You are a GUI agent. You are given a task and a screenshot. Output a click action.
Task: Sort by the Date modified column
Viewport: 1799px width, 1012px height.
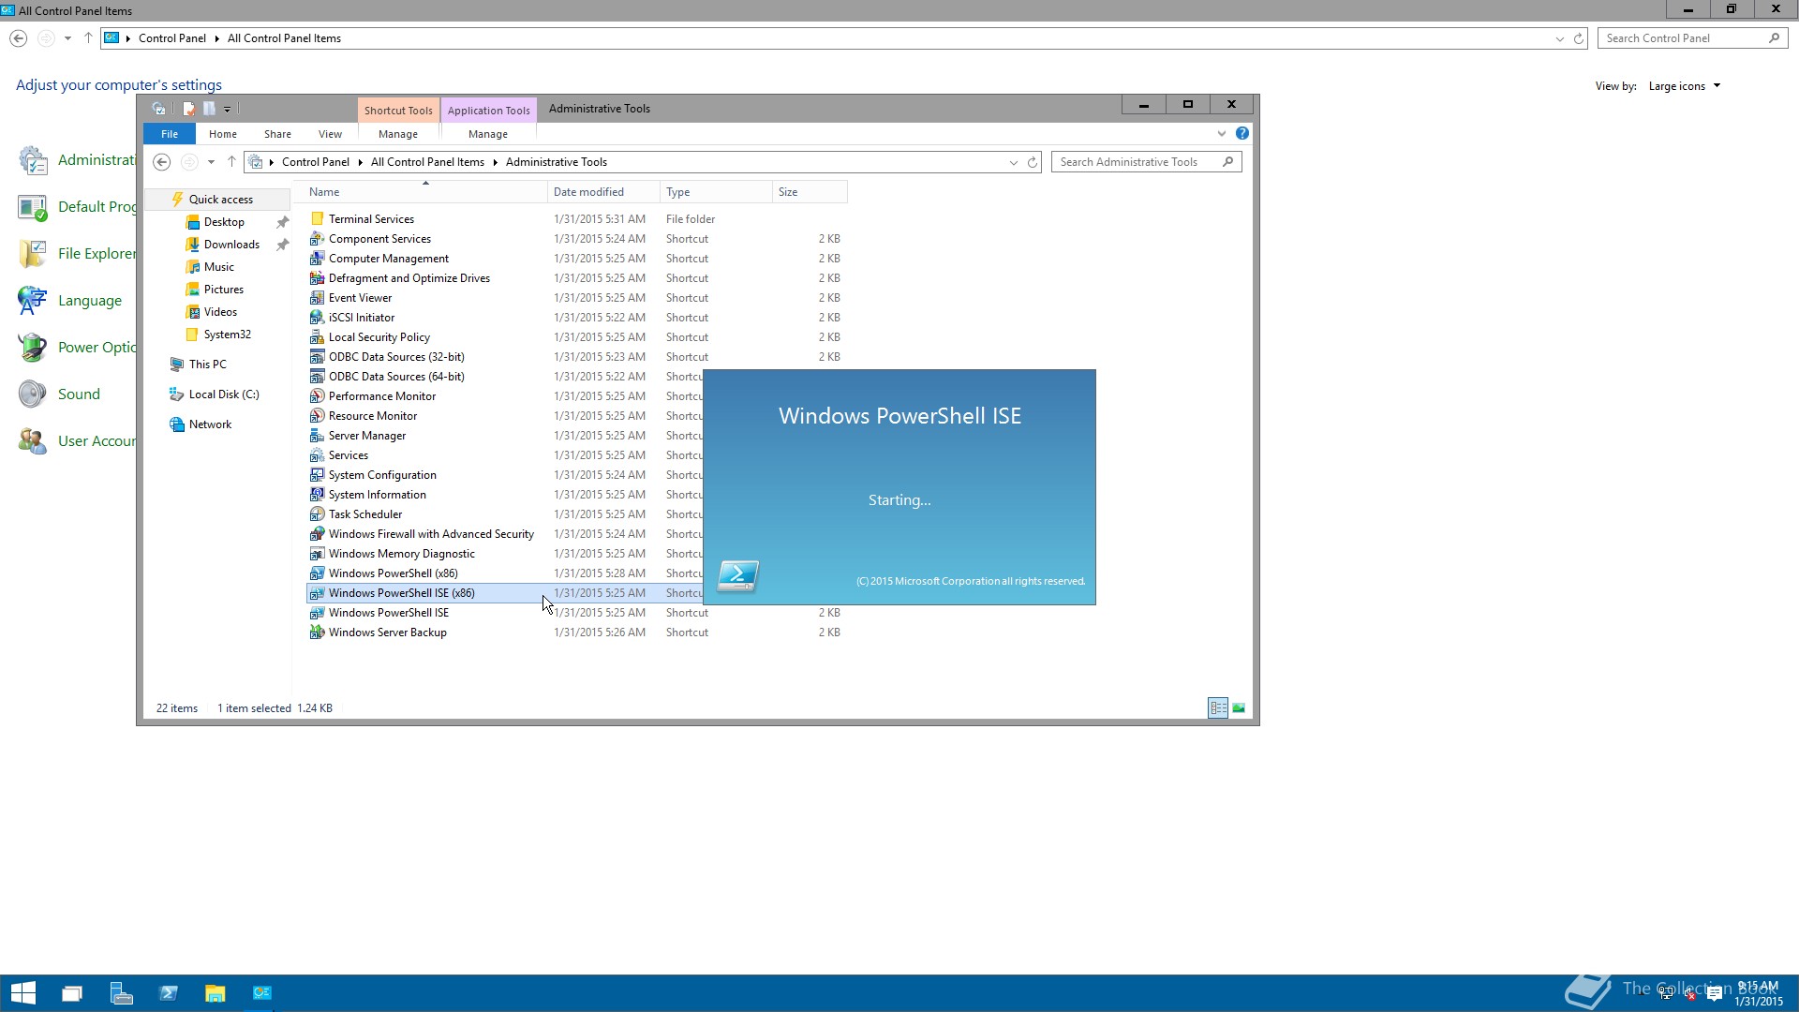(603, 192)
